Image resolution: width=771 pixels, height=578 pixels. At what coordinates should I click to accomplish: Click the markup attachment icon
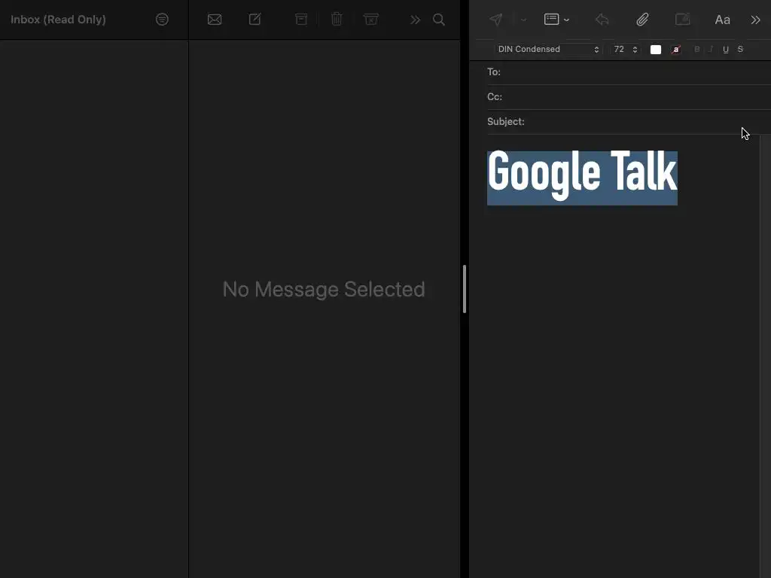(682, 19)
